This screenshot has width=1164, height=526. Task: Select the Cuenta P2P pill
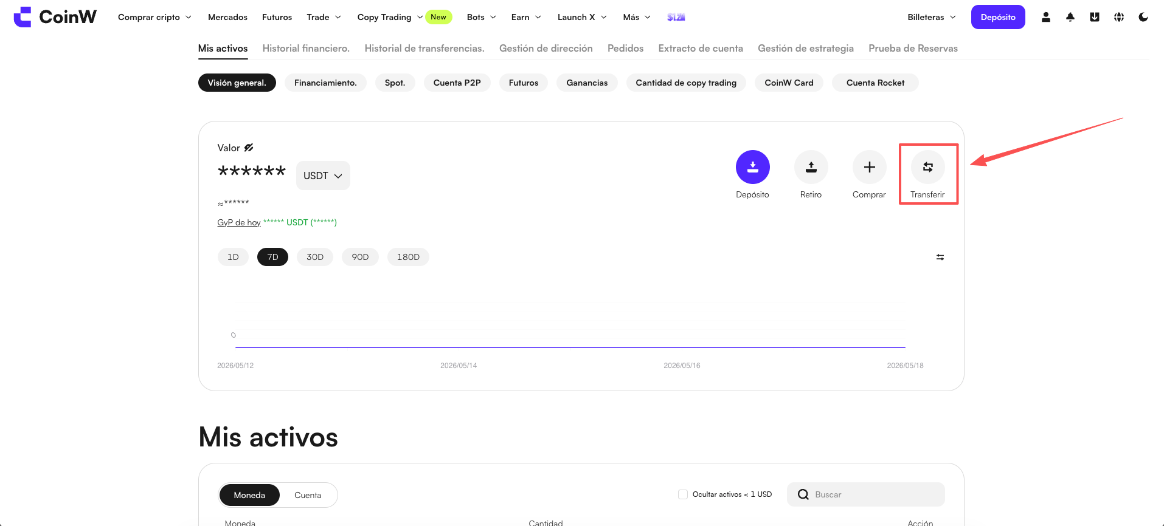[x=457, y=83]
